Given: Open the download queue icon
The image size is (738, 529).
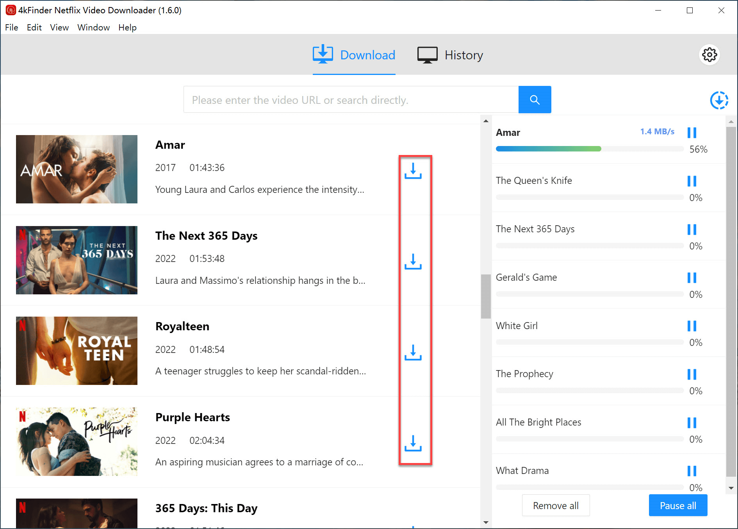Looking at the screenshot, I should pyautogui.click(x=719, y=100).
